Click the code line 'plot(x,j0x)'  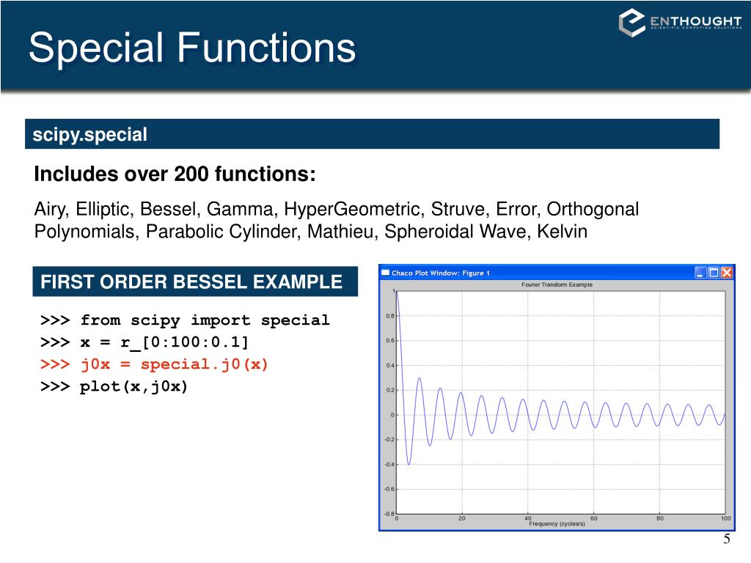pyautogui.click(x=114, y=386)
